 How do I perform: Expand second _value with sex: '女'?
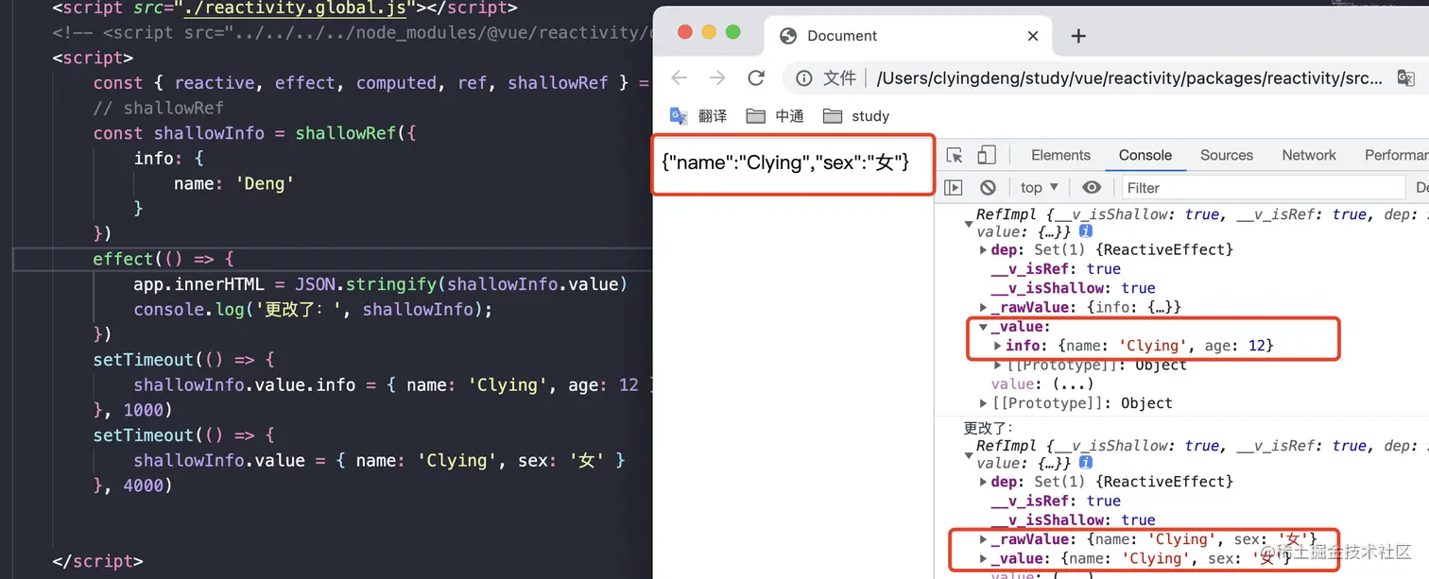[x=984, y=558]
